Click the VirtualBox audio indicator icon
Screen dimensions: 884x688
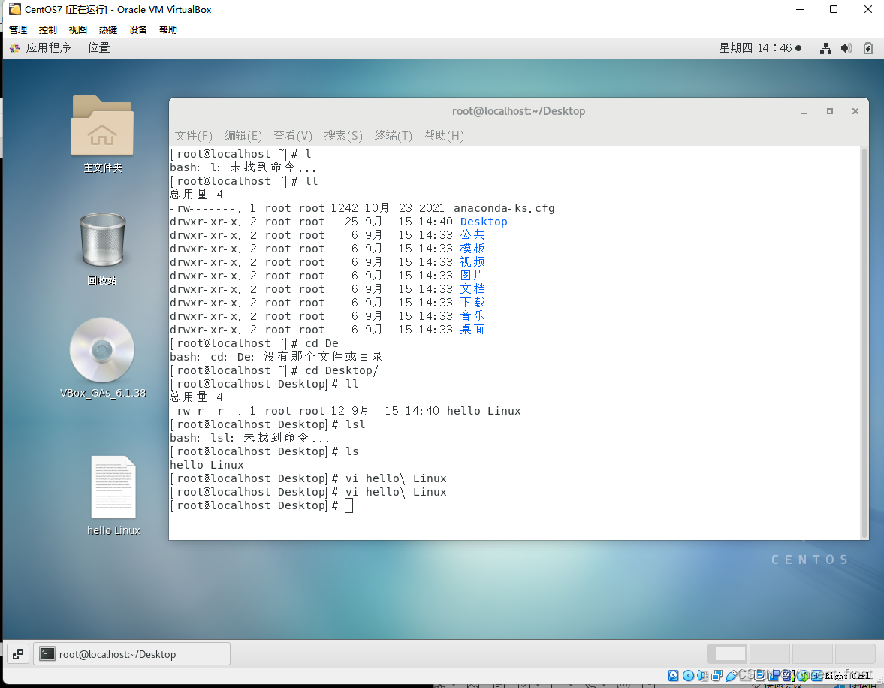pos(702,675)
